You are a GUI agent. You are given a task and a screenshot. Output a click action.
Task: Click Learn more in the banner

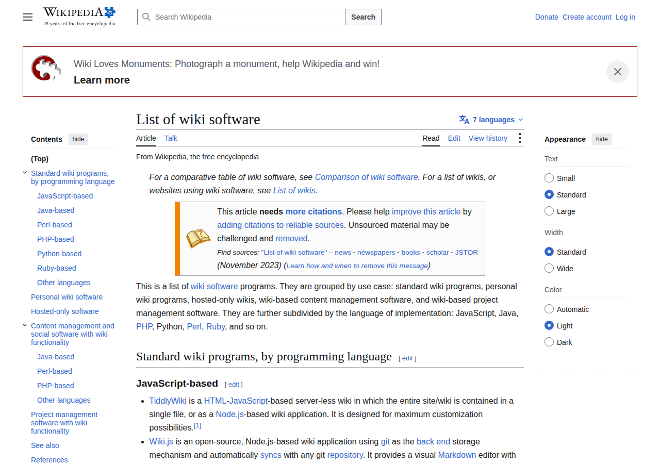click(102, 80)
